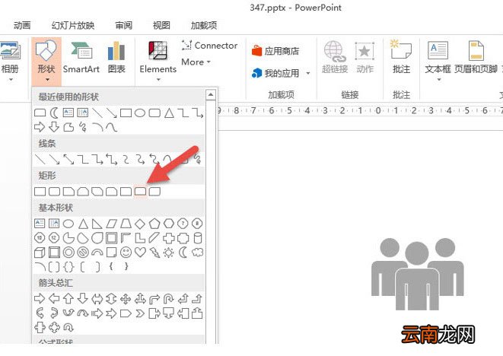Image resolution: width=503 pixels, height=356 pixels.
Task: Choose the trapezoid shape
Action: point(126,224)
